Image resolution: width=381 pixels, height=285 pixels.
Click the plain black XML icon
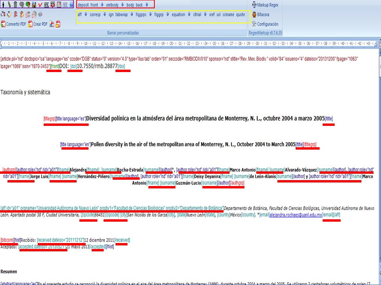[46, 5]
